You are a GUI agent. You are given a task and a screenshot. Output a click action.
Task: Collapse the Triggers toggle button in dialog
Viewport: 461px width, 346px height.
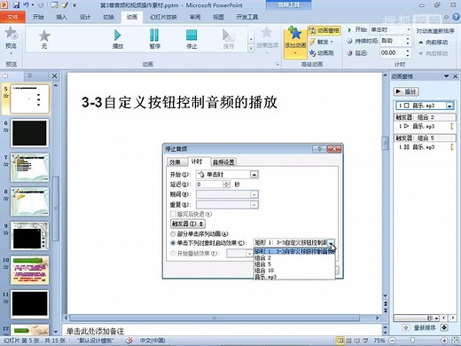pos(188,224)
